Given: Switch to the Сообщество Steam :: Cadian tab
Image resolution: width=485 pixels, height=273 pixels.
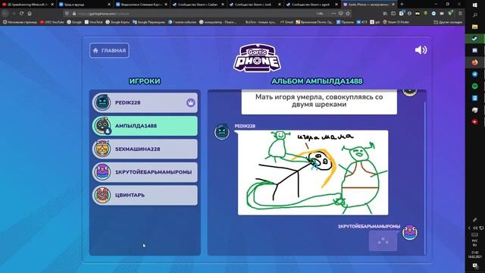Looking at the screenshot, I should [x=198, y=5].
